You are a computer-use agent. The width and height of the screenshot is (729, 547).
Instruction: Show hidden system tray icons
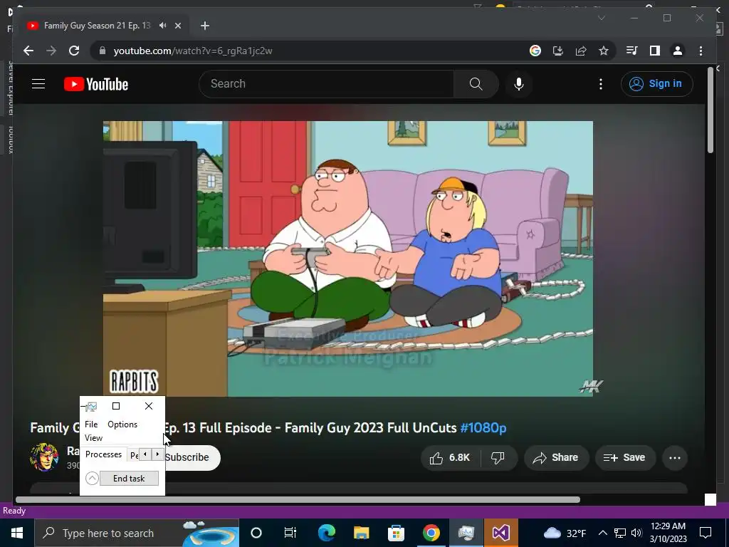[x=602, y=533]
